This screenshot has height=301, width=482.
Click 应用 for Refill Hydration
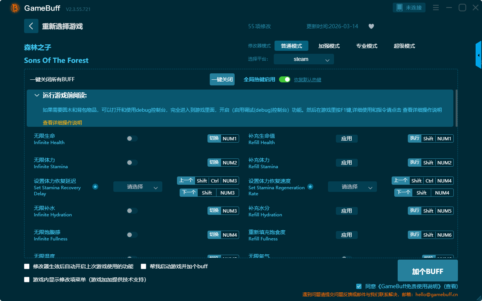(347, 211)
